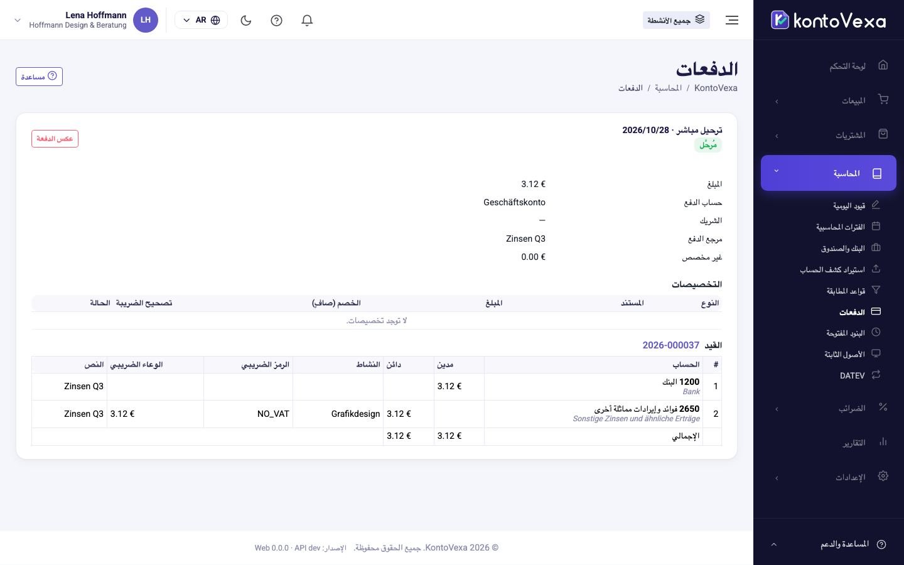Click the المشتريات bag icon
Screen dimensions: 904x565
[x=883, y=134]
